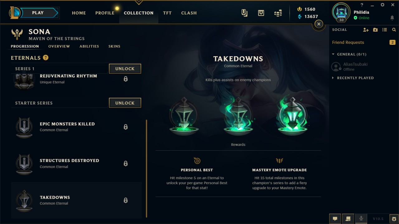The image size is (399, 224).
Task: Unlock the Starter Series Eternals
Action: point(125,103)
